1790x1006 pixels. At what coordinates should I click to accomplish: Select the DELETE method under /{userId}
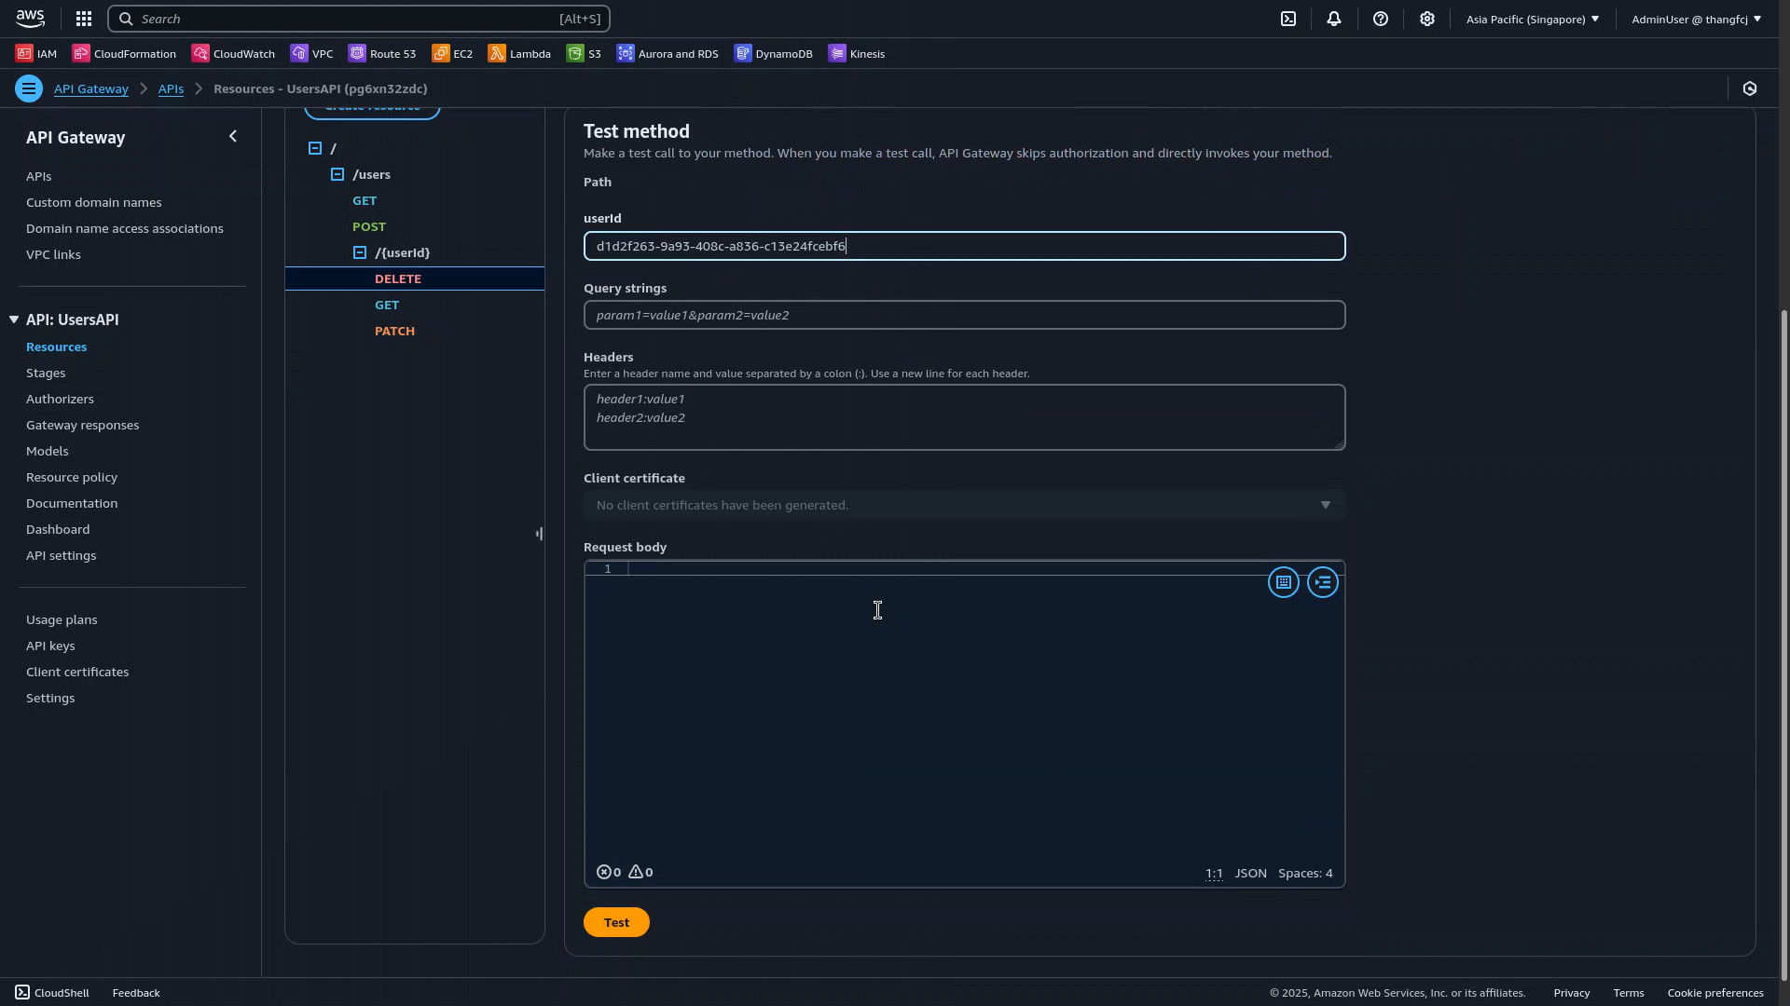coord(398,279)
